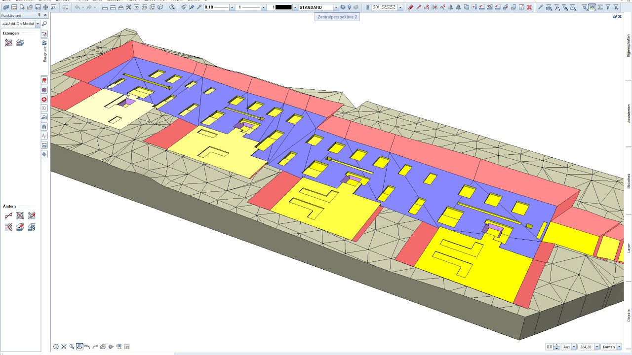Click the second Ändern crossed-box tool
Image resolution: width=632 pixels, height=355 pixels.
[20, 215]
